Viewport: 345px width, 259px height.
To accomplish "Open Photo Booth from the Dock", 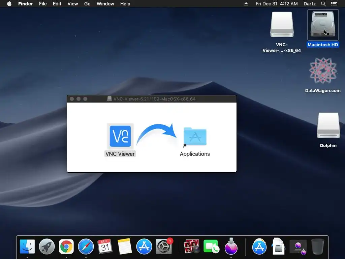I will click(x=192, y=246).
